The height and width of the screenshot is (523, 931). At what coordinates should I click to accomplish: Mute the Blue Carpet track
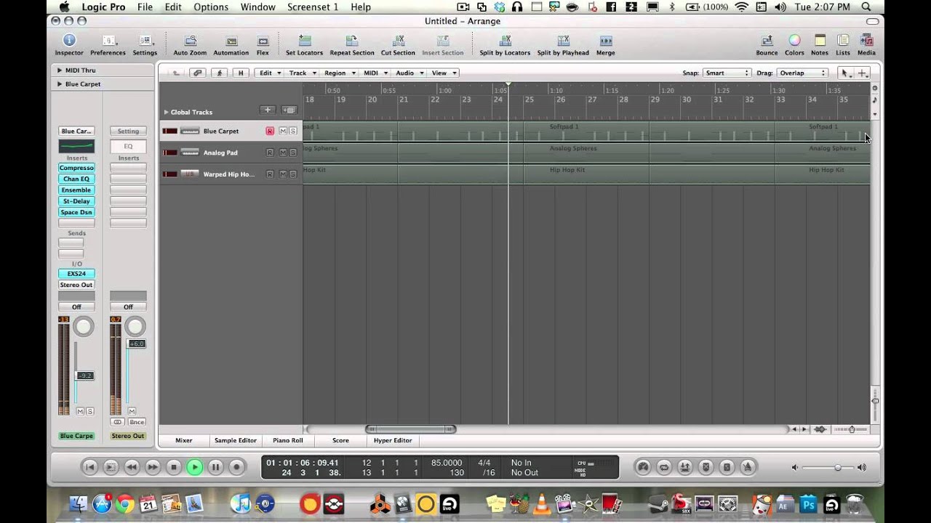[283, 131]
